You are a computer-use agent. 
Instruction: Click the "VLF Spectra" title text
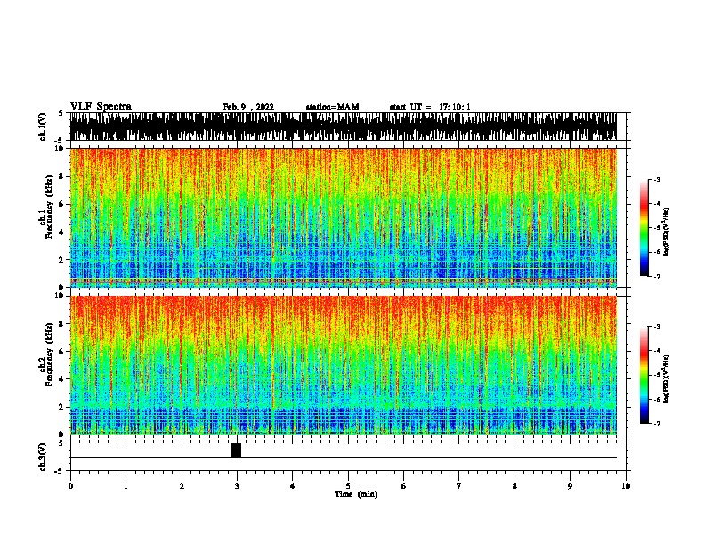coord(101,107)
